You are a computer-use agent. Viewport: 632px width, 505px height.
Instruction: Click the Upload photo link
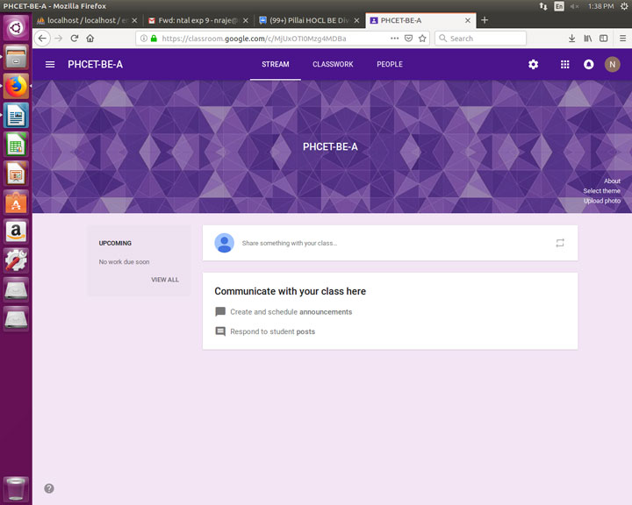pos(601,201)
